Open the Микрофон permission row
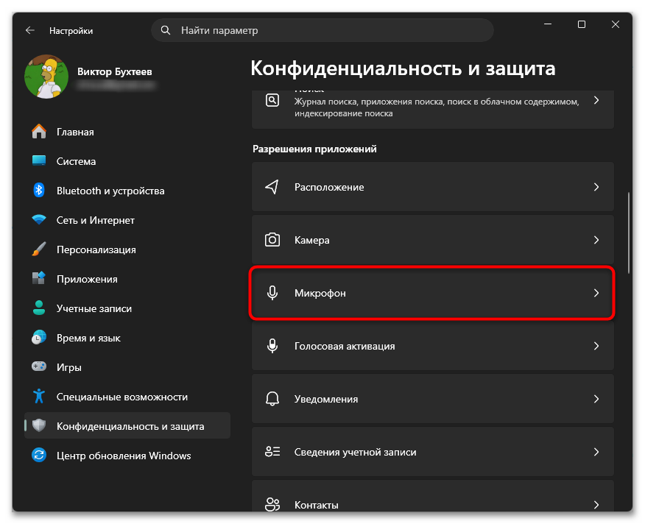The height and width of the screenshot is (524, 645). pyautogui.click(x=433, y=293)
